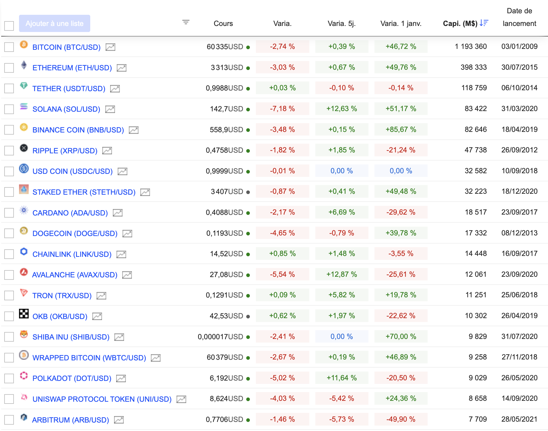Viewport: 548px width, 431px height.
Task: Open the chart icon next to Polkadot
Action: click(x=121, y=378)
